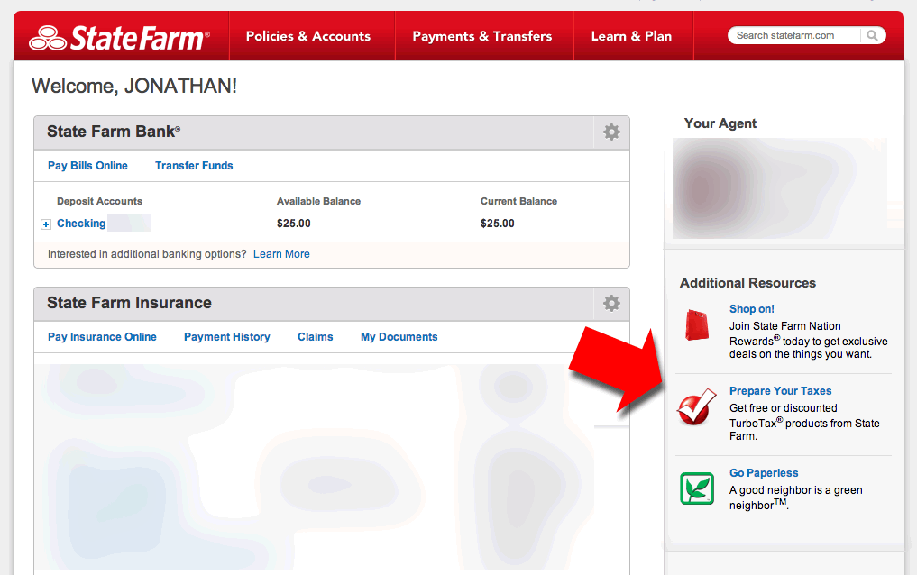Image resolution: width=917 pixels, height=575 pixels.
Task: Click the Prepare Your Taxes link
Action: coord(780,391)
